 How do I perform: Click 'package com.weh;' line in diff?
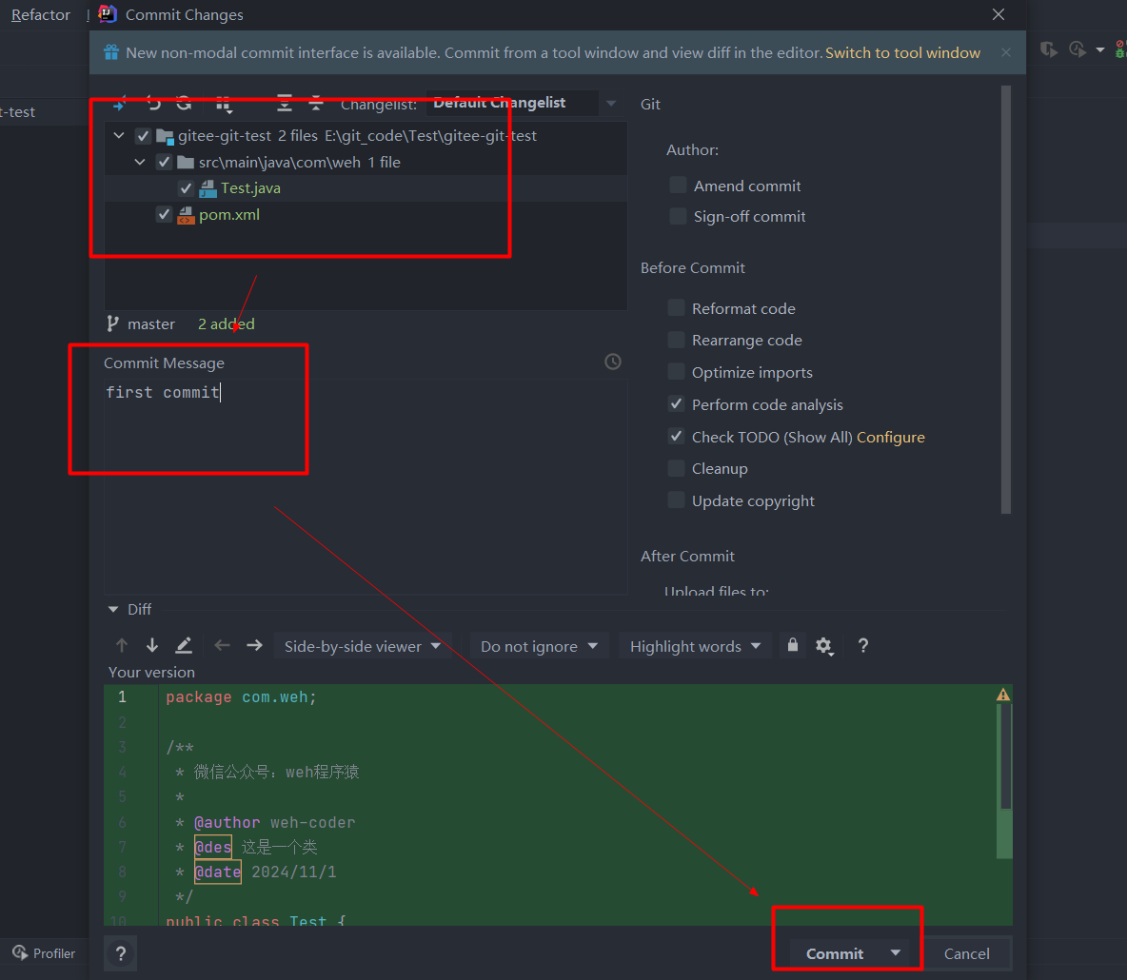point(241,696)
